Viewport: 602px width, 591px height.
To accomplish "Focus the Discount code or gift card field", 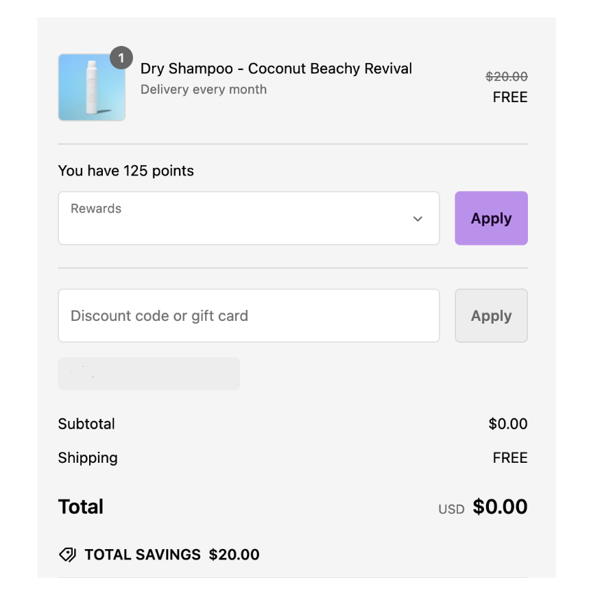I will (248, 315).
